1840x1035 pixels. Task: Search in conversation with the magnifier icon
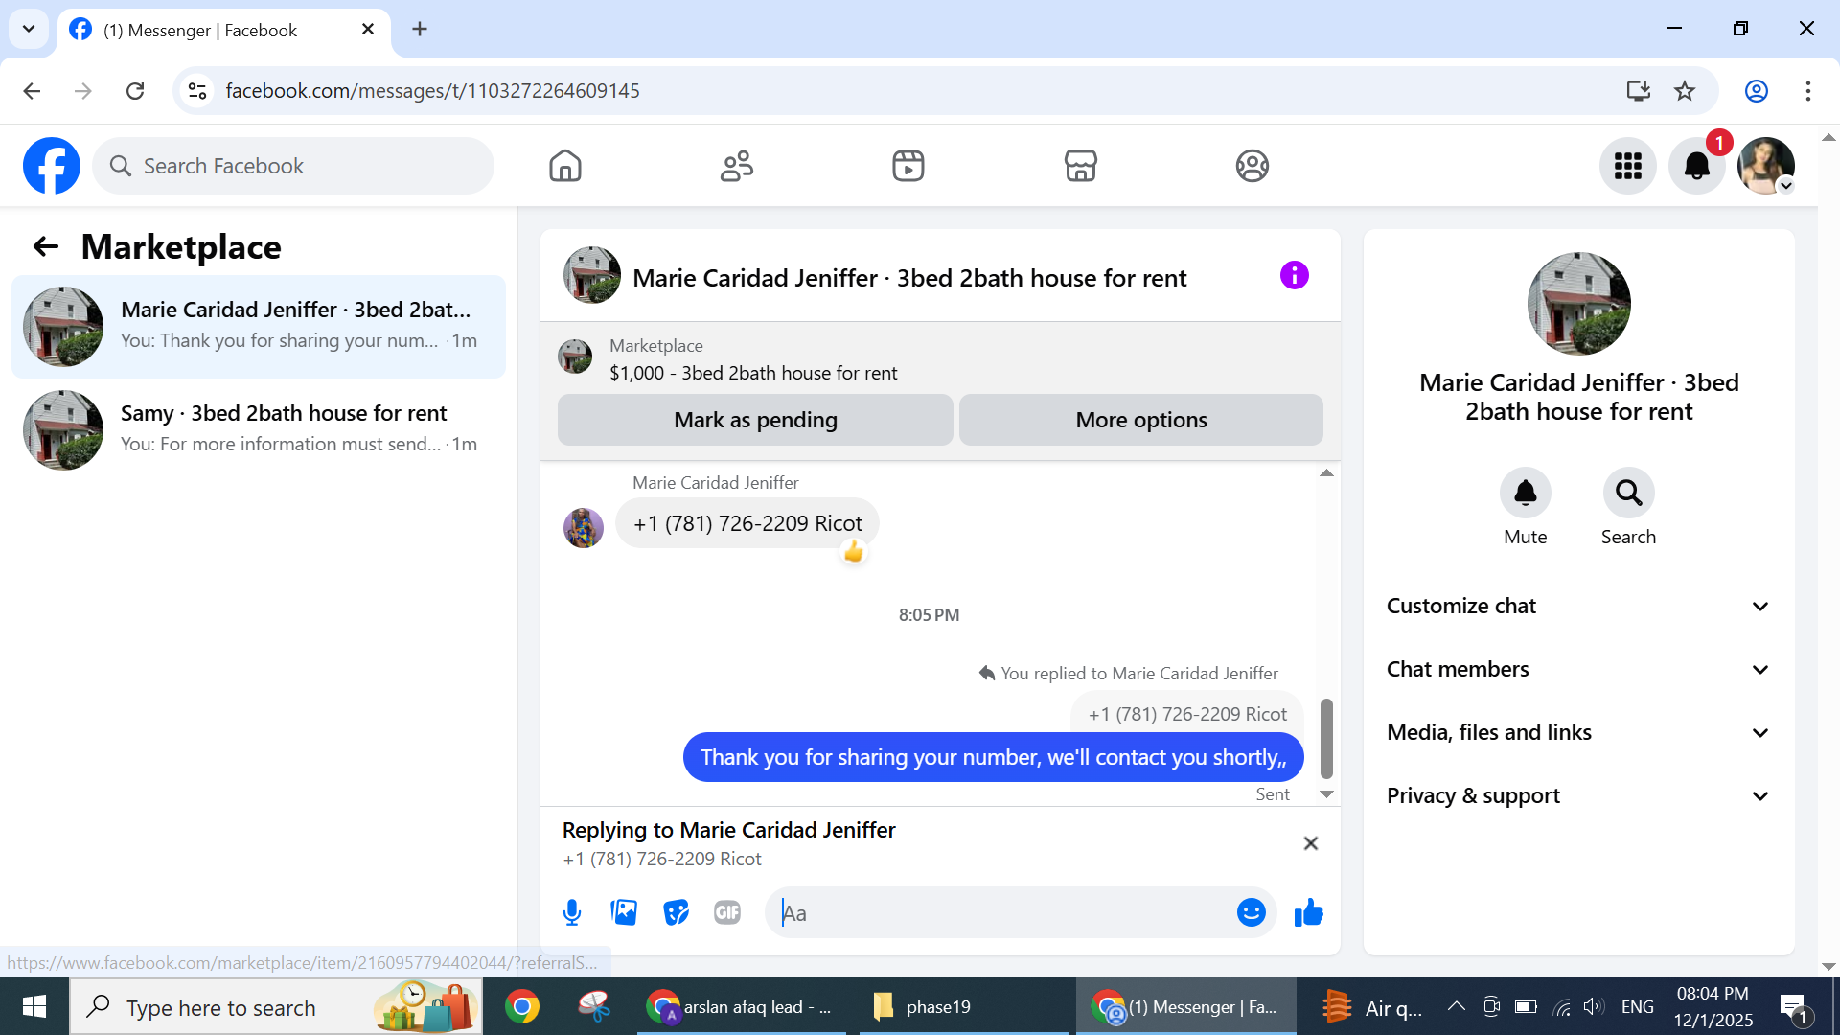tap(1628, 493)
